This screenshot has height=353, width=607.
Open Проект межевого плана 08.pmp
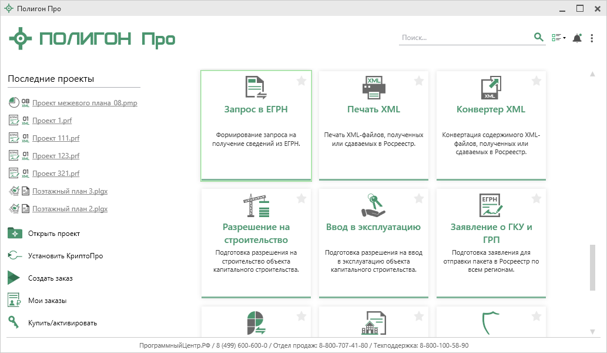pos(85,103)
